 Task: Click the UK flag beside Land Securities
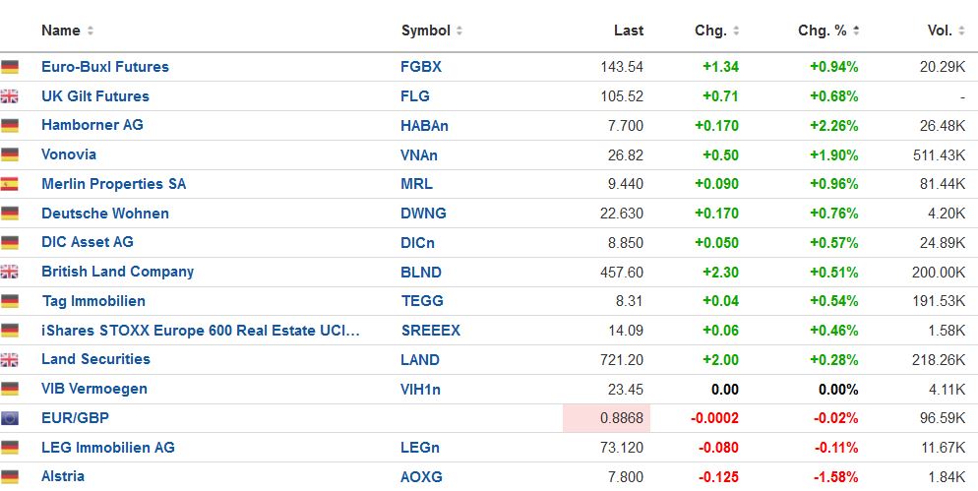coord(11,360)
